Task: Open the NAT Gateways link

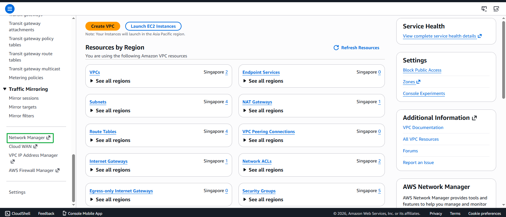Action: pos(257,102)
